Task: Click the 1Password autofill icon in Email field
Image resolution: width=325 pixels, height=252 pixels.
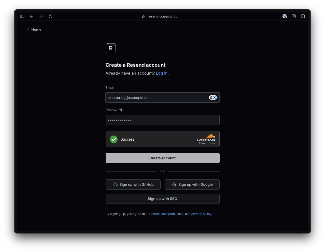Action: (x=213, y=97)
